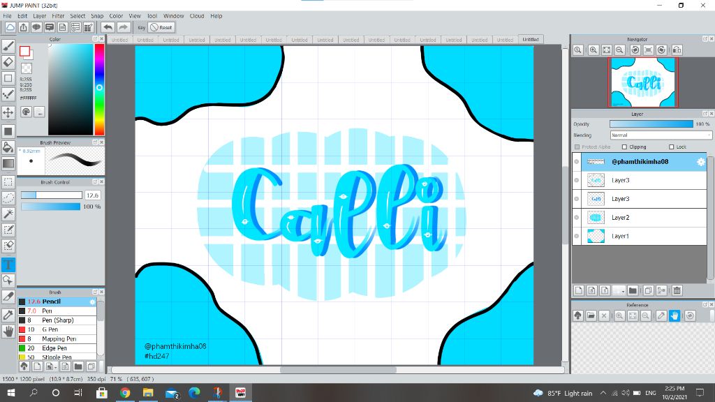
Task: Click Zoom In in Navigator panel
Action: pos(594,50)
